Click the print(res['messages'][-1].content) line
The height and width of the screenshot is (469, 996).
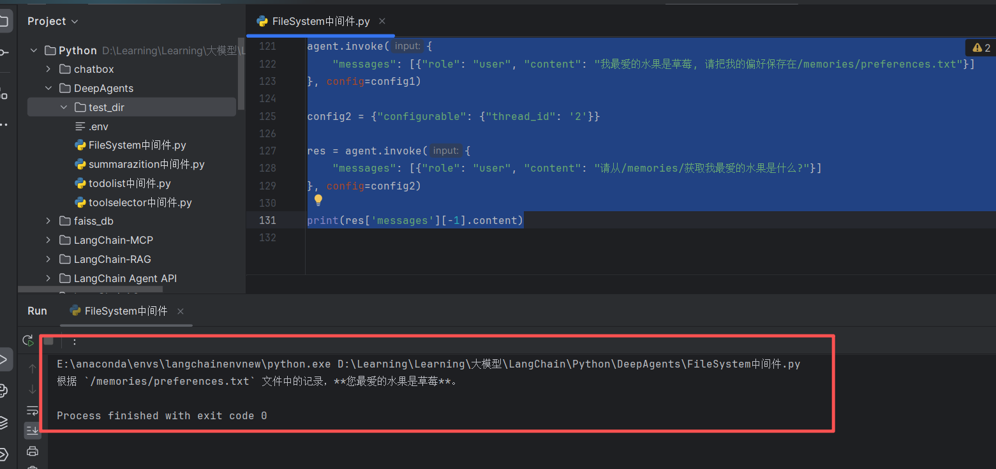tap(415, 220)
